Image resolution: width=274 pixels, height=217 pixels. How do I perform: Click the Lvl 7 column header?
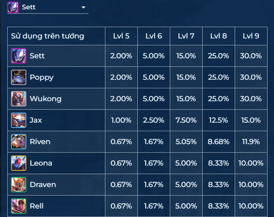186,36
